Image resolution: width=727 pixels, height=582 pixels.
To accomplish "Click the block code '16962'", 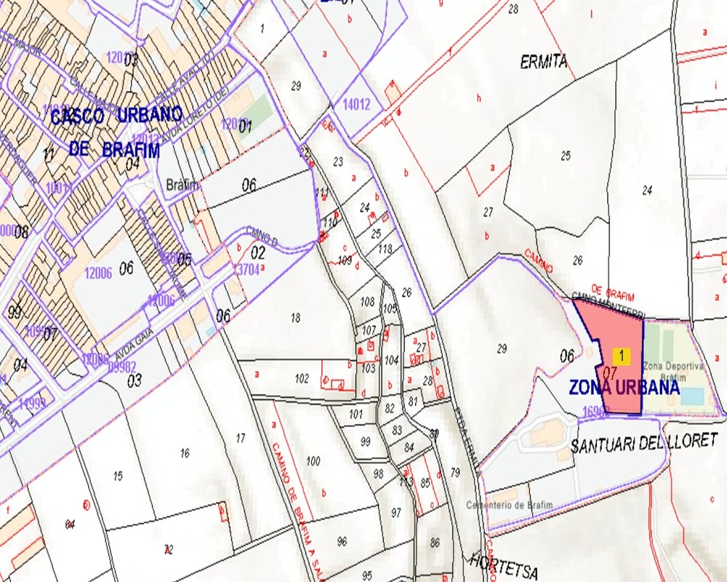I will click(x=595, y=411).
